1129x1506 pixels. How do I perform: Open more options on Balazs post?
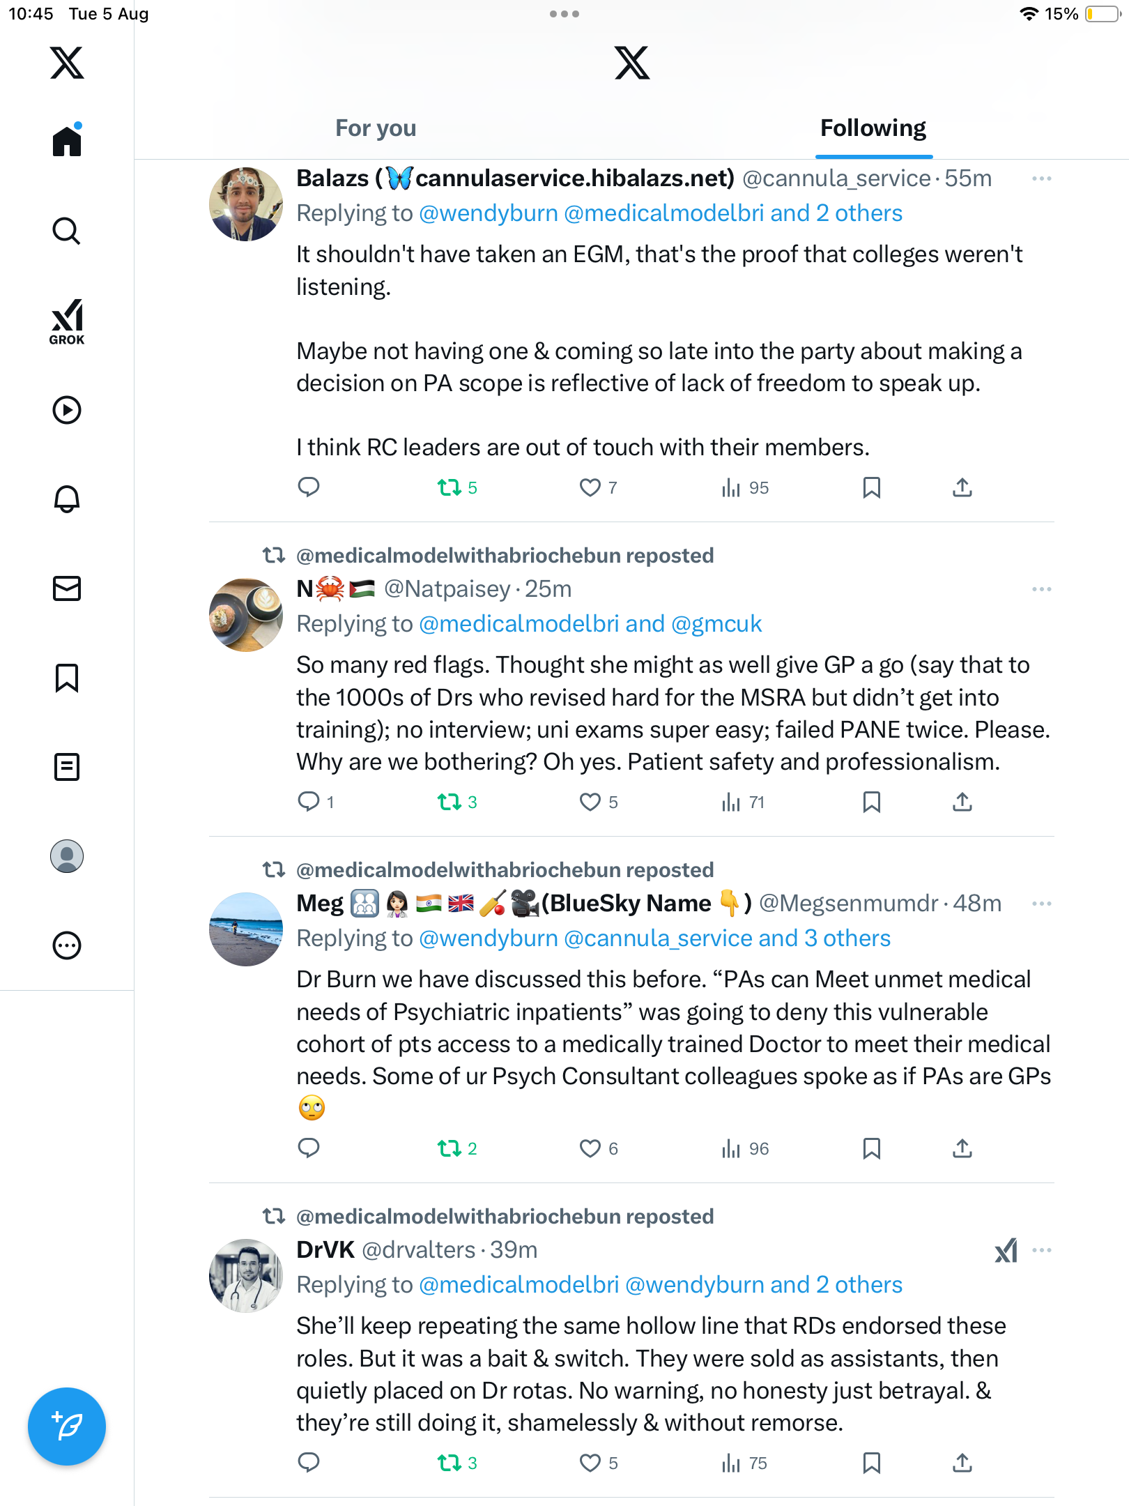1041,178
